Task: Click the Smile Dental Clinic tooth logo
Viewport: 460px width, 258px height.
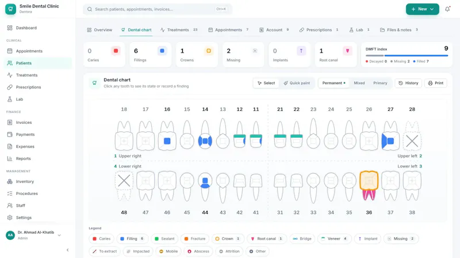Action: 10,9
